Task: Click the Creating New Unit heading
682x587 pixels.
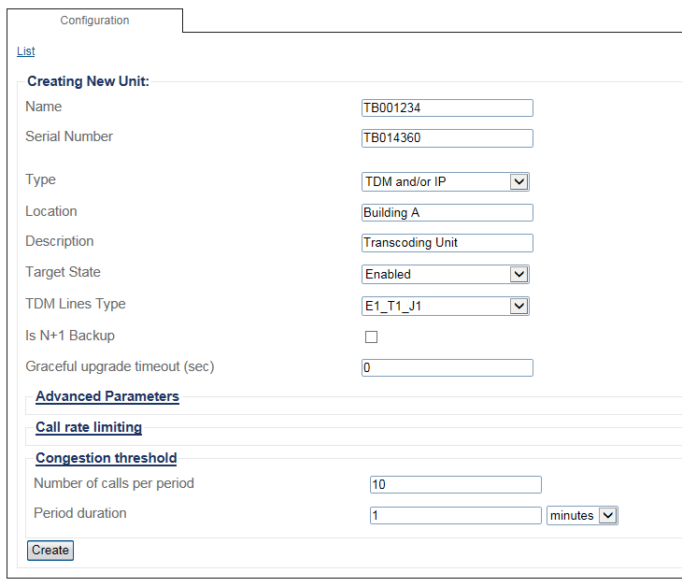Action: (88, 81)
